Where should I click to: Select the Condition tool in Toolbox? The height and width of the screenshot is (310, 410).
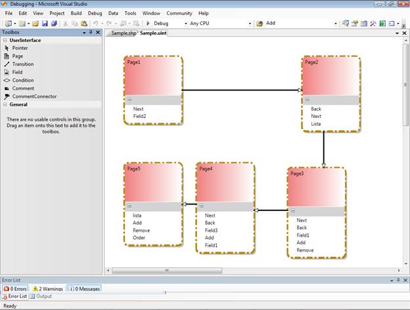point(22,80)
